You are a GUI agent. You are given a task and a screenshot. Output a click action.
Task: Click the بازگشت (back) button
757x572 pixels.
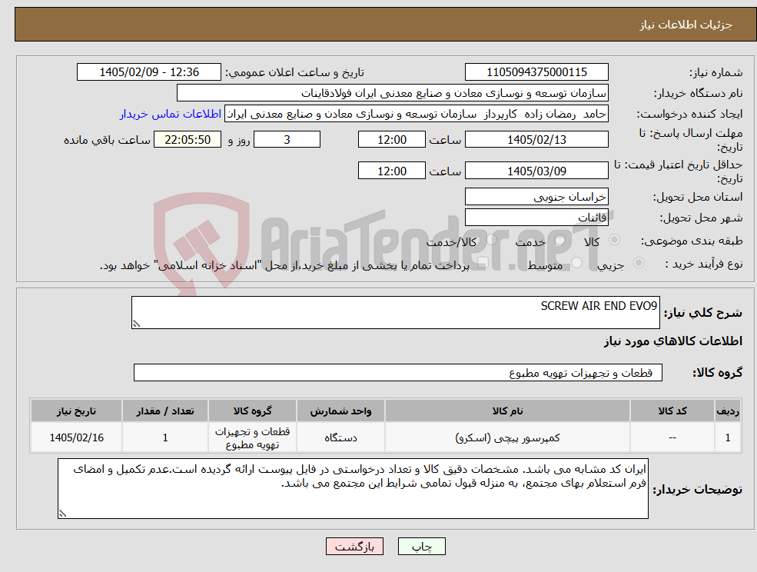coord(354,547)
